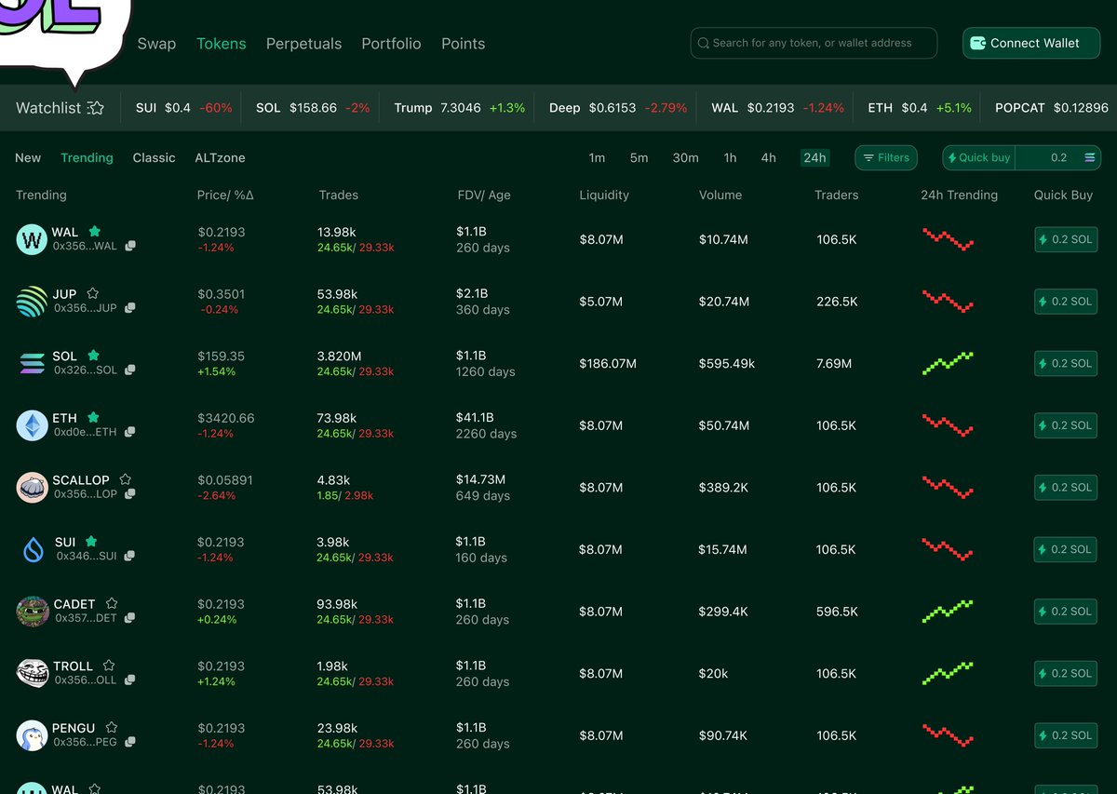Edit the quick buy amount 0.2 field
Image resolution: width=1117 pixels, height=794 pixels.
1058,158
